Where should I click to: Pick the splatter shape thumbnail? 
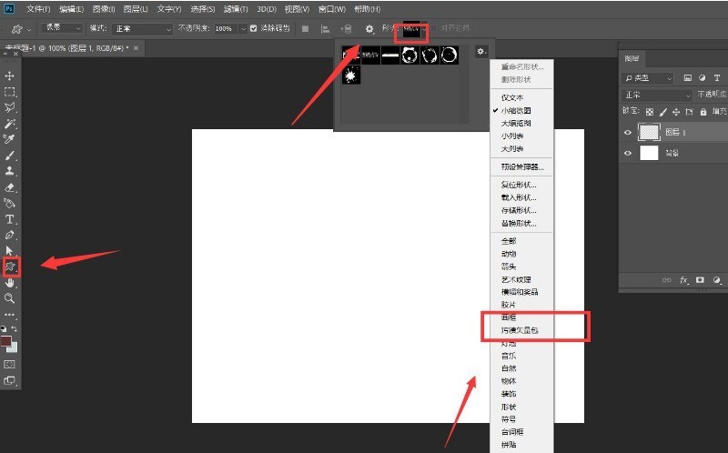click(x=351, y=75)
